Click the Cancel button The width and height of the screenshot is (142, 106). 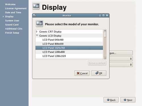[x=82, y=73]
